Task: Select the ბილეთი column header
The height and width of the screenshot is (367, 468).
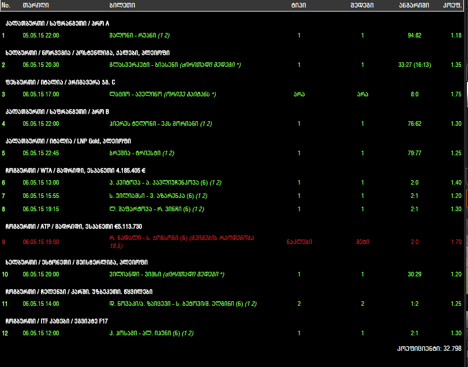Action: pyautogui.click(x=122, y=5)
